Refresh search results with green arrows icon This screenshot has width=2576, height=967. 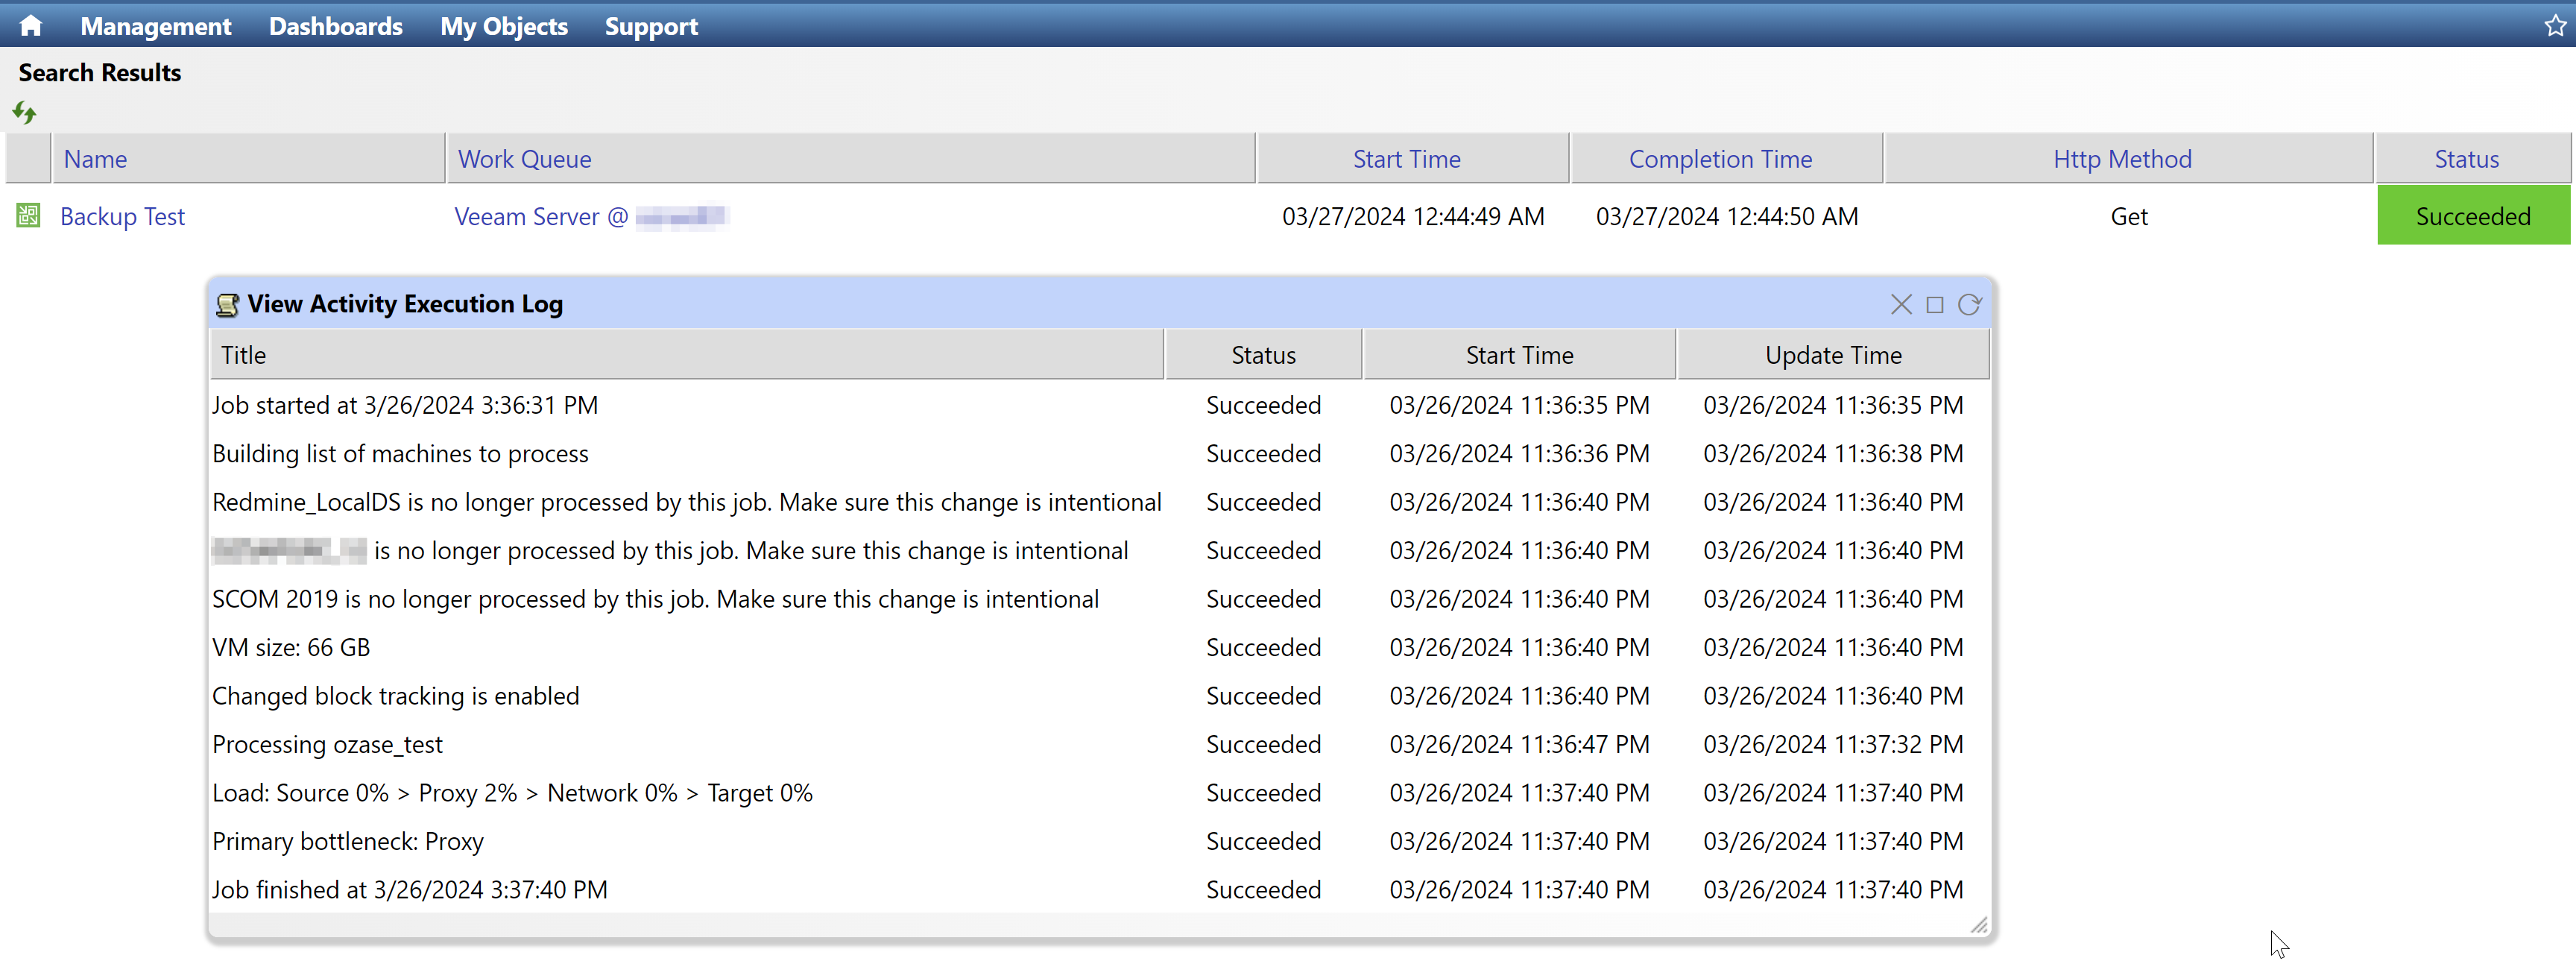pos(25,112)
